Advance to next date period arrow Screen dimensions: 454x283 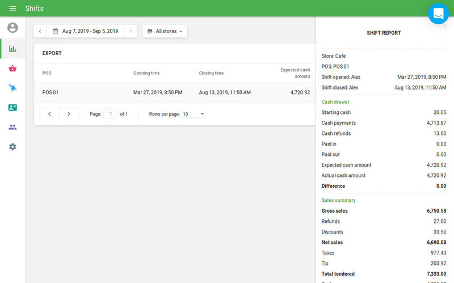point(130,31)
